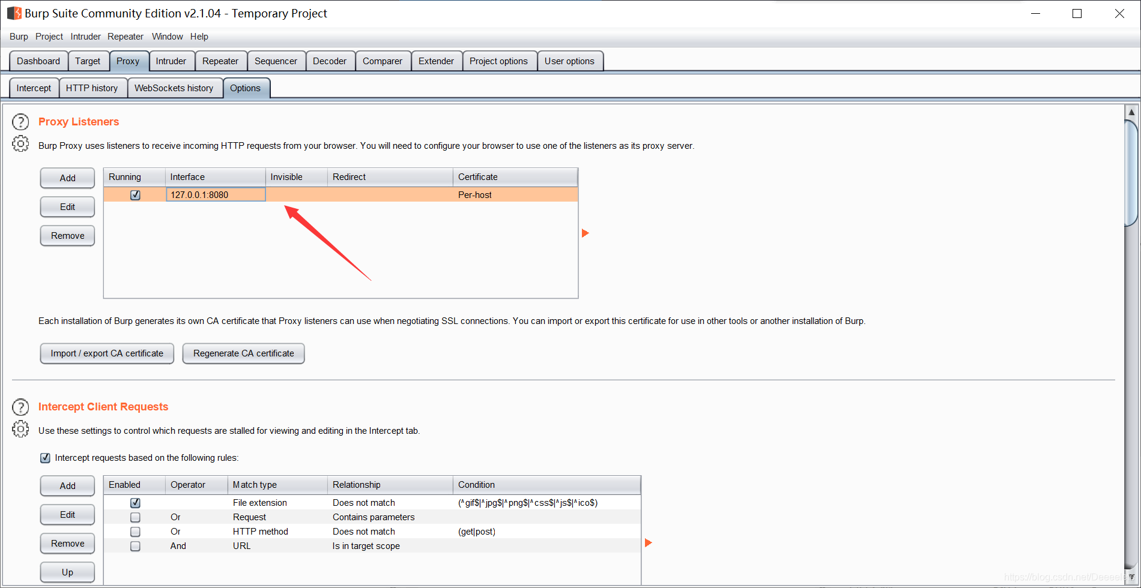This screenshot has width=1141, height=588.
Task: Switch to the Intruder main tab
Action: (x=171, y=61)
